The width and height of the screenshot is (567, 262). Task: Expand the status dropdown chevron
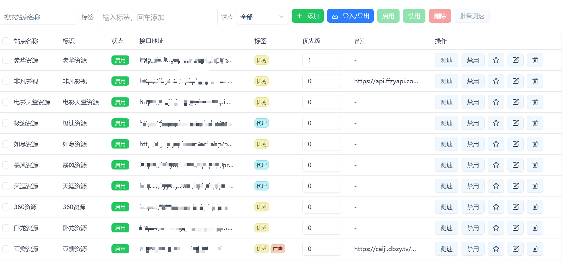click(281, 17)
